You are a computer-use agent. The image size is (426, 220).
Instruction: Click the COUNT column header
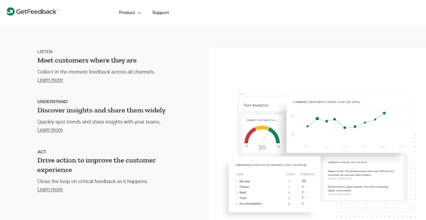pos(290,175)
